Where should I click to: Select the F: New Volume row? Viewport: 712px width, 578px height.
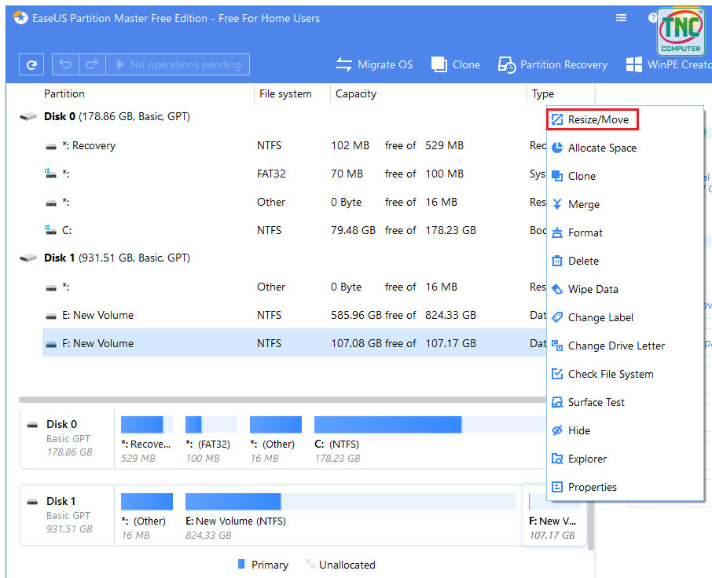[x=294, y=343]
